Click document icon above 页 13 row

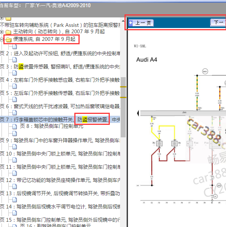pyautogui.click(x=15, y=187)
